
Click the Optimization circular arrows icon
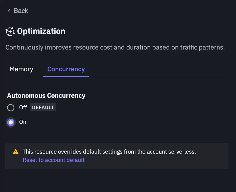coord(10,32)
